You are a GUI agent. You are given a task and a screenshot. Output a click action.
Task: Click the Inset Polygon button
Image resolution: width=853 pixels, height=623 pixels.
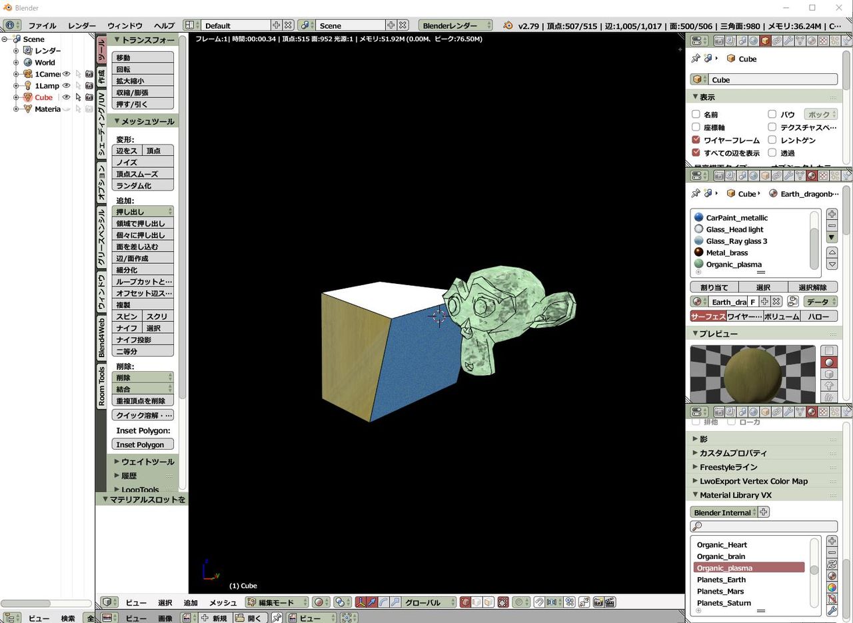click(x=143, y=444)
